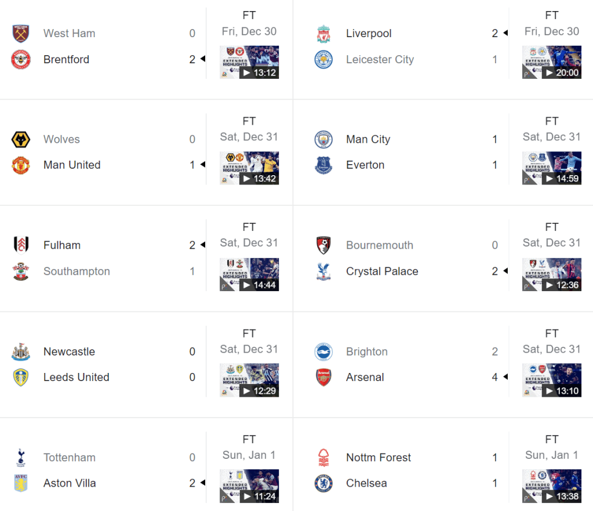Play Brighton vs Arsenal highlights video

point(552,380)
